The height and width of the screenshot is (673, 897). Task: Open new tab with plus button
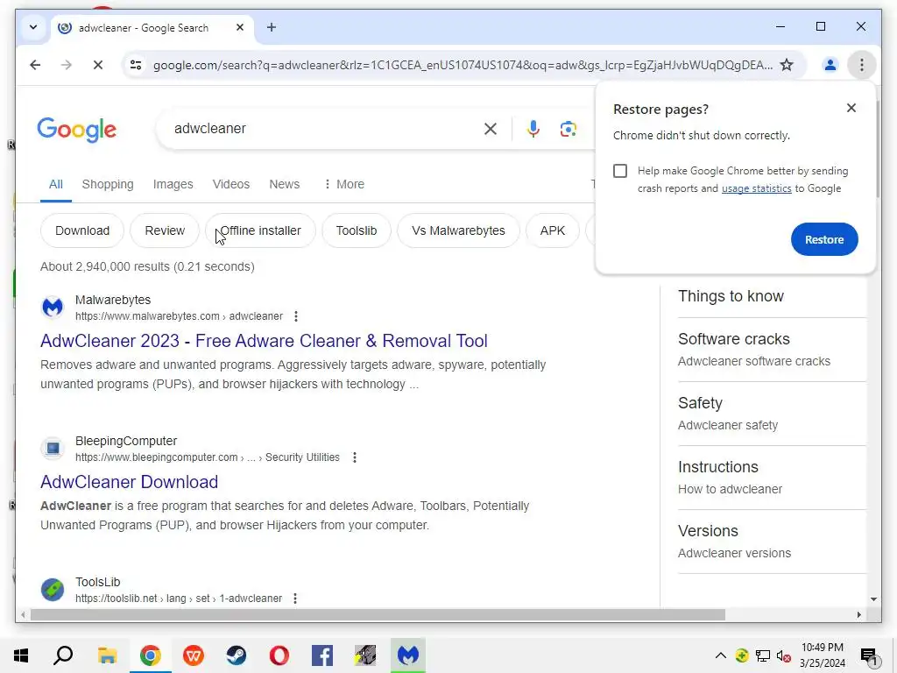pyautogui.click(x=272, y=27)
